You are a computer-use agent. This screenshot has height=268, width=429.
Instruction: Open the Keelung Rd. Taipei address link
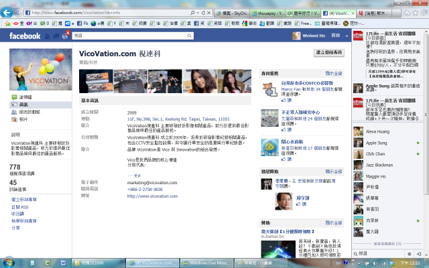178,119
